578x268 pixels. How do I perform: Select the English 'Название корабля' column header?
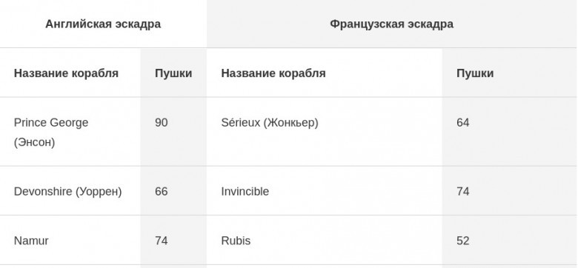(70, 73)
